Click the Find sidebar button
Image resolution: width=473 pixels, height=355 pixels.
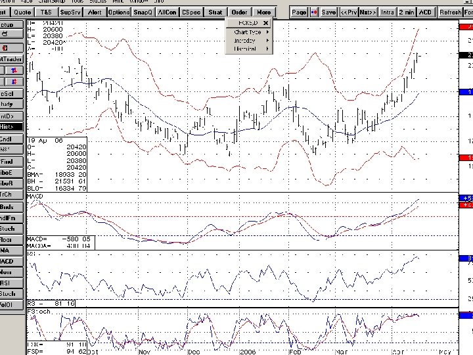(x=11, y=162)
